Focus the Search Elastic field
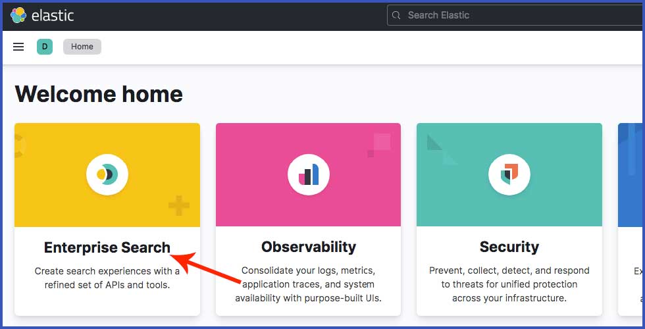This screenshot has height=329, width=645. coord(514,16)
